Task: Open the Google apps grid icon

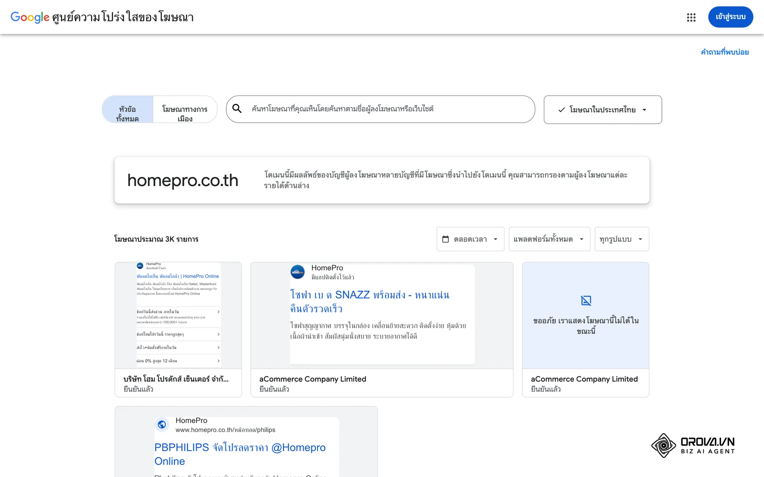Action: (x=691, y=18)
